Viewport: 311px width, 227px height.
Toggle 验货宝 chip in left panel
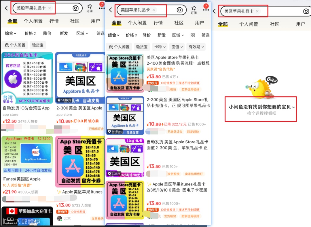click(x=38, y=45)
